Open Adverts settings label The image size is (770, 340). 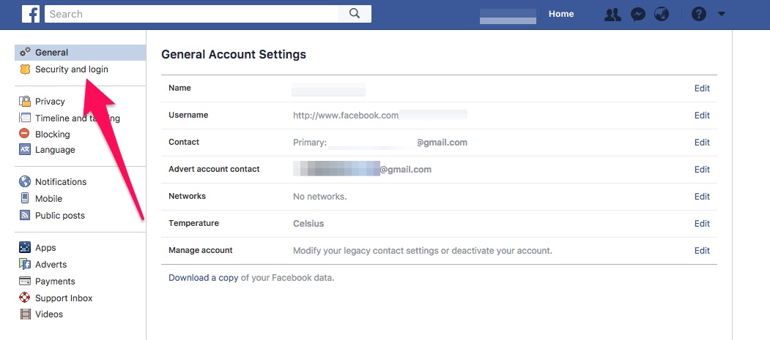coord(51,265)
